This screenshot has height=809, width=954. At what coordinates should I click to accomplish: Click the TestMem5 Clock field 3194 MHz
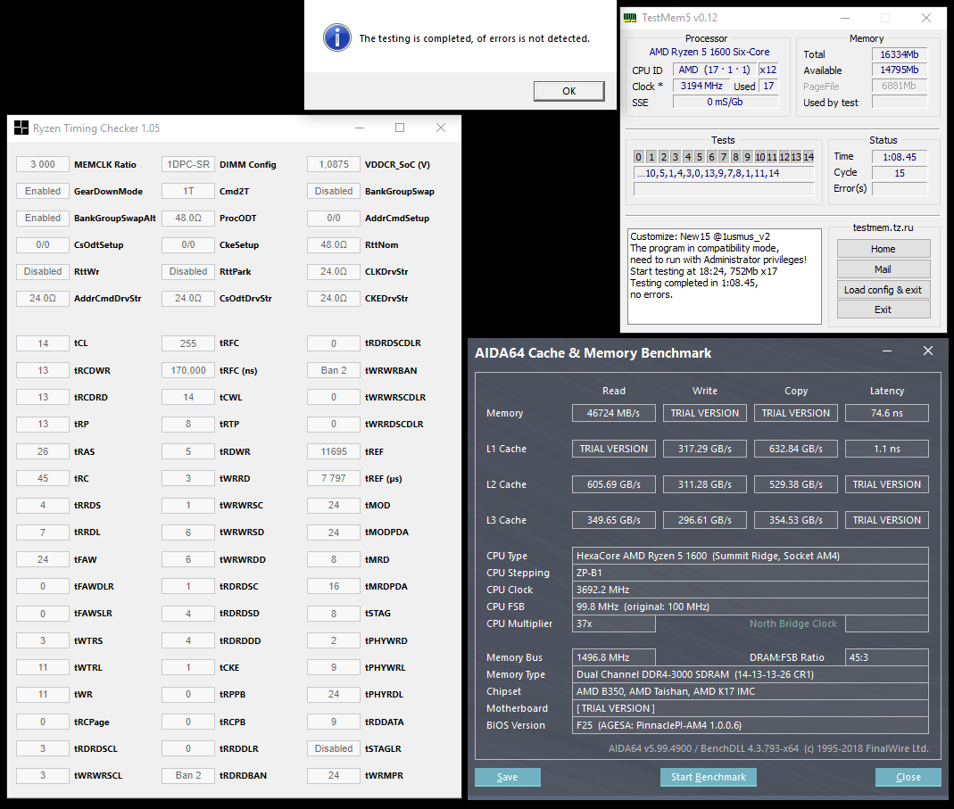(x=701, y=86)
